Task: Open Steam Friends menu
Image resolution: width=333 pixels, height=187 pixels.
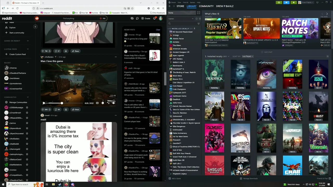Action: pyautogui.click(x=185, y=2)
